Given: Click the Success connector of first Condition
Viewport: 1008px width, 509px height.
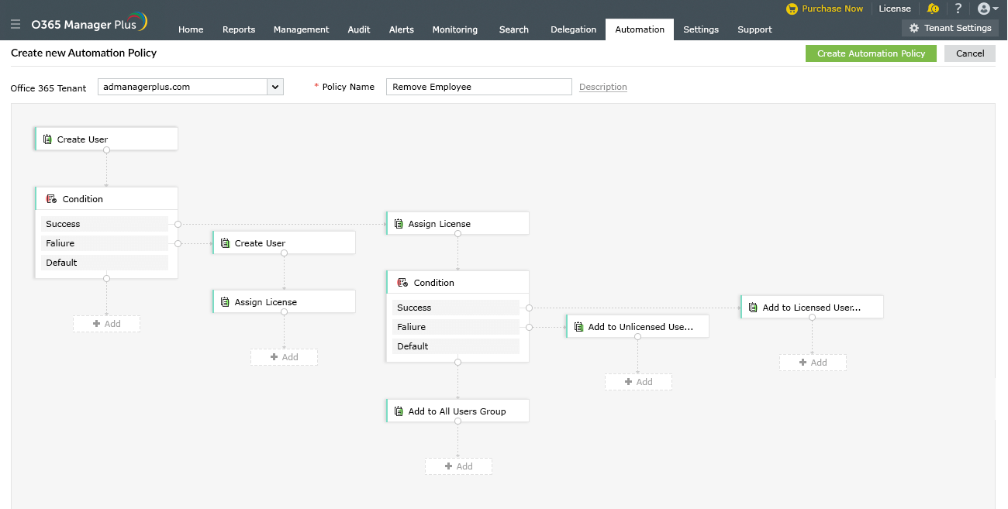Looking at the screenshot, I should tap(178, 224).
